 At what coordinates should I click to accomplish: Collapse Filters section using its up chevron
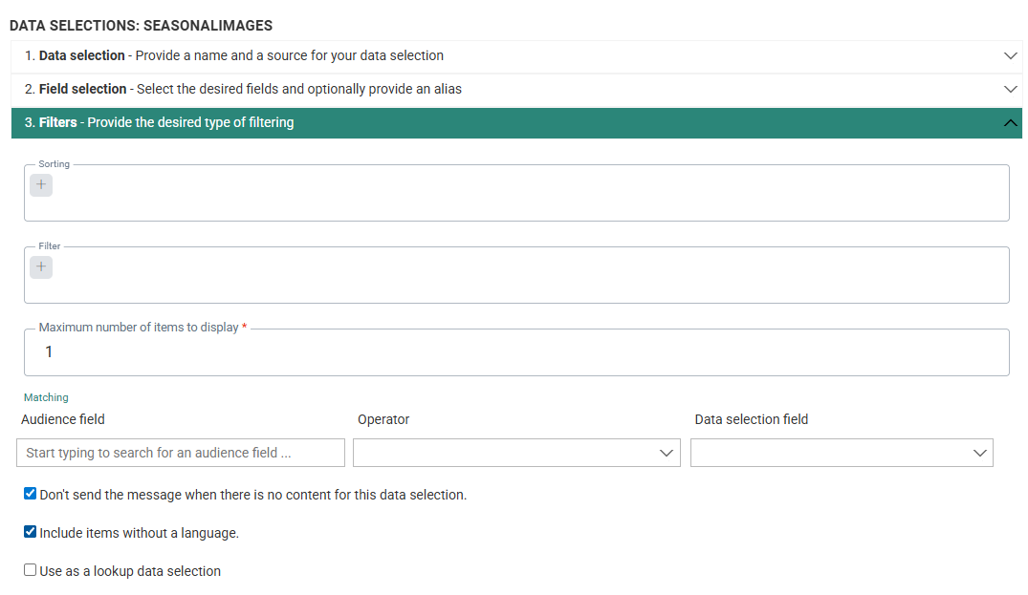1011,123
